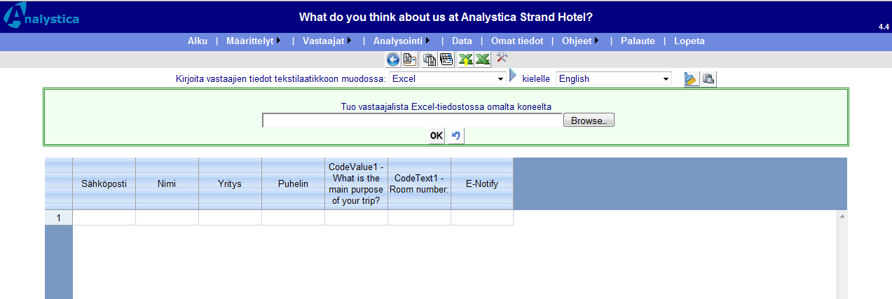Open the Palaute menu item

[x=638, y=41]
